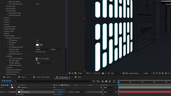
Task: Click the Primary Viewer monitor icon
Action: (x=72, y=73)
